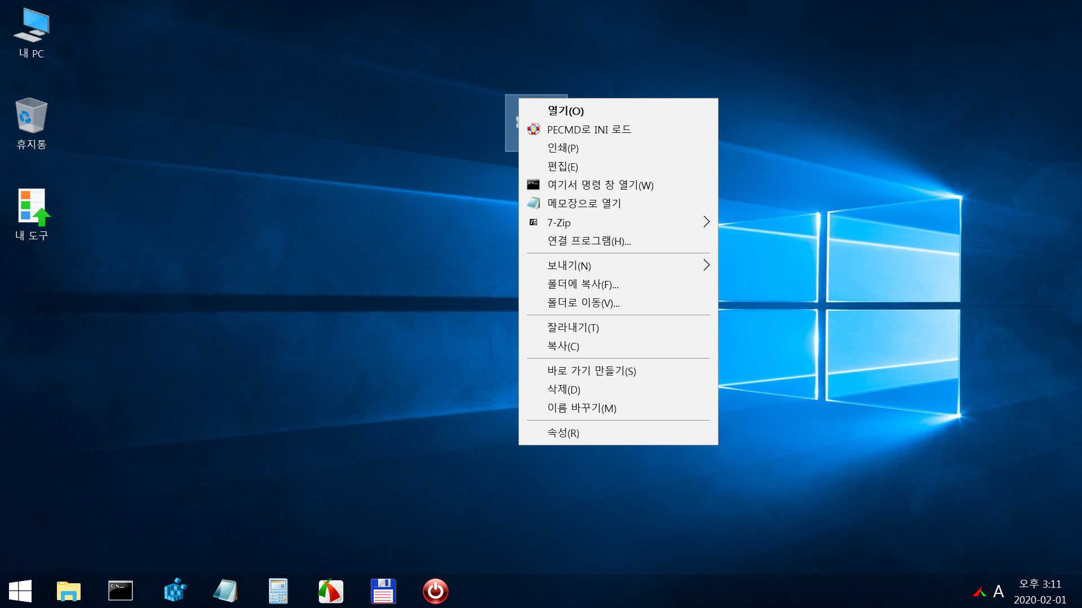Click the command window icon in menu
Image resolution: width=1082 pixels, height=608 pixels.
533,185
